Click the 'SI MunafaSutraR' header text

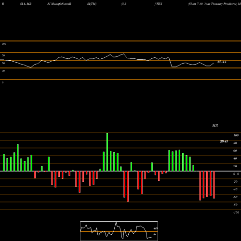59,4
